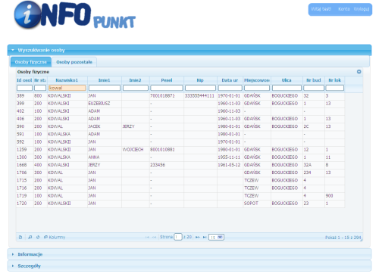
Task: Go to previous page pager icon
Action: [x=154, y=237]
